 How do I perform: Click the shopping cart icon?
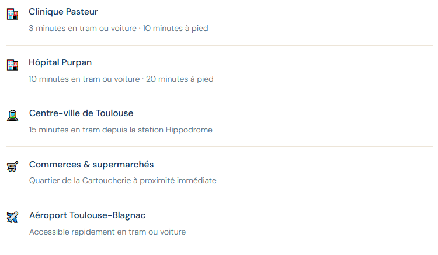point(12,166)
